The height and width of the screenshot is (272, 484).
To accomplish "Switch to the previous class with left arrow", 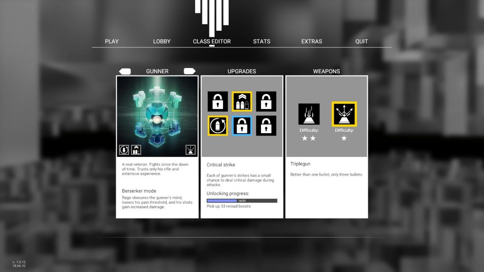I will [x=125, y=71].
